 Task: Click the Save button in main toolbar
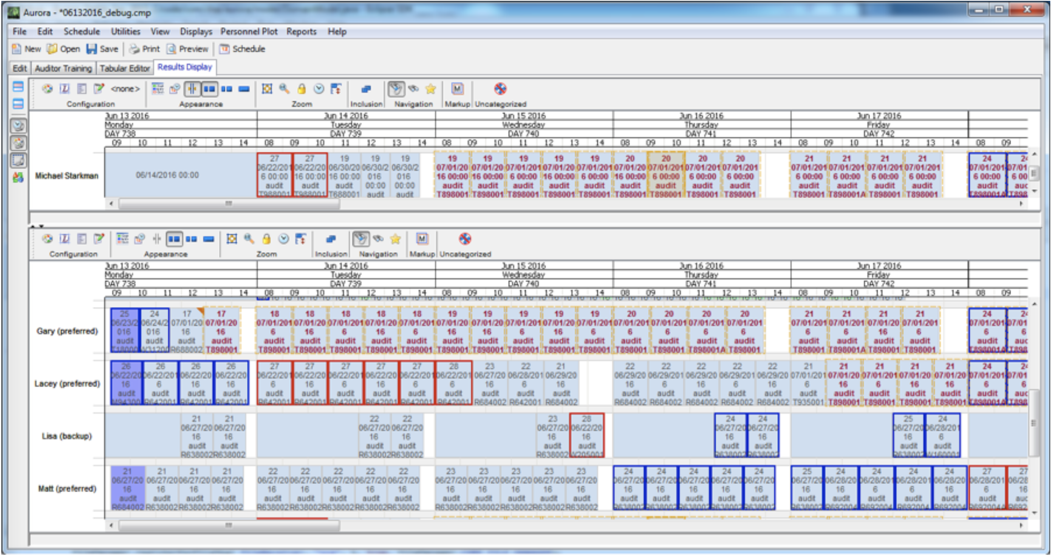[102, 49]
